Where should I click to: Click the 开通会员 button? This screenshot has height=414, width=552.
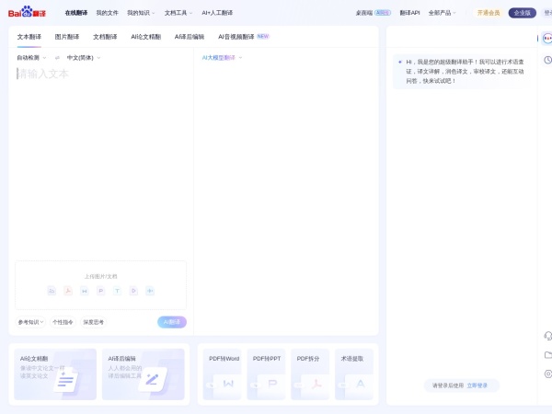pos(488,13)
